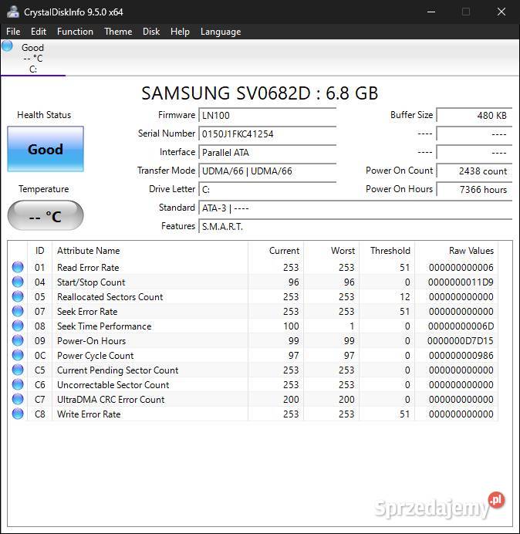Click status orb for UltraDMA CRC Error Count
The width and height of the screenshot is (520, 534).
18,399
